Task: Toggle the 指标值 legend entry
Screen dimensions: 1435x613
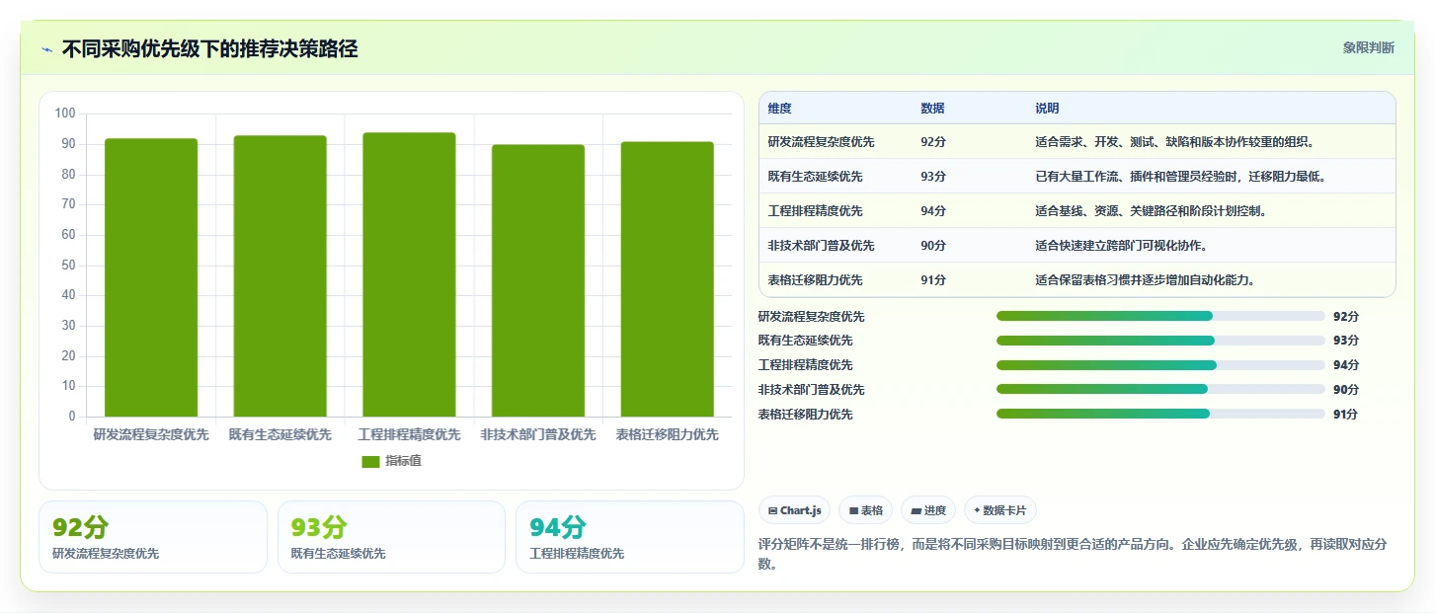Action: [392, 461]
